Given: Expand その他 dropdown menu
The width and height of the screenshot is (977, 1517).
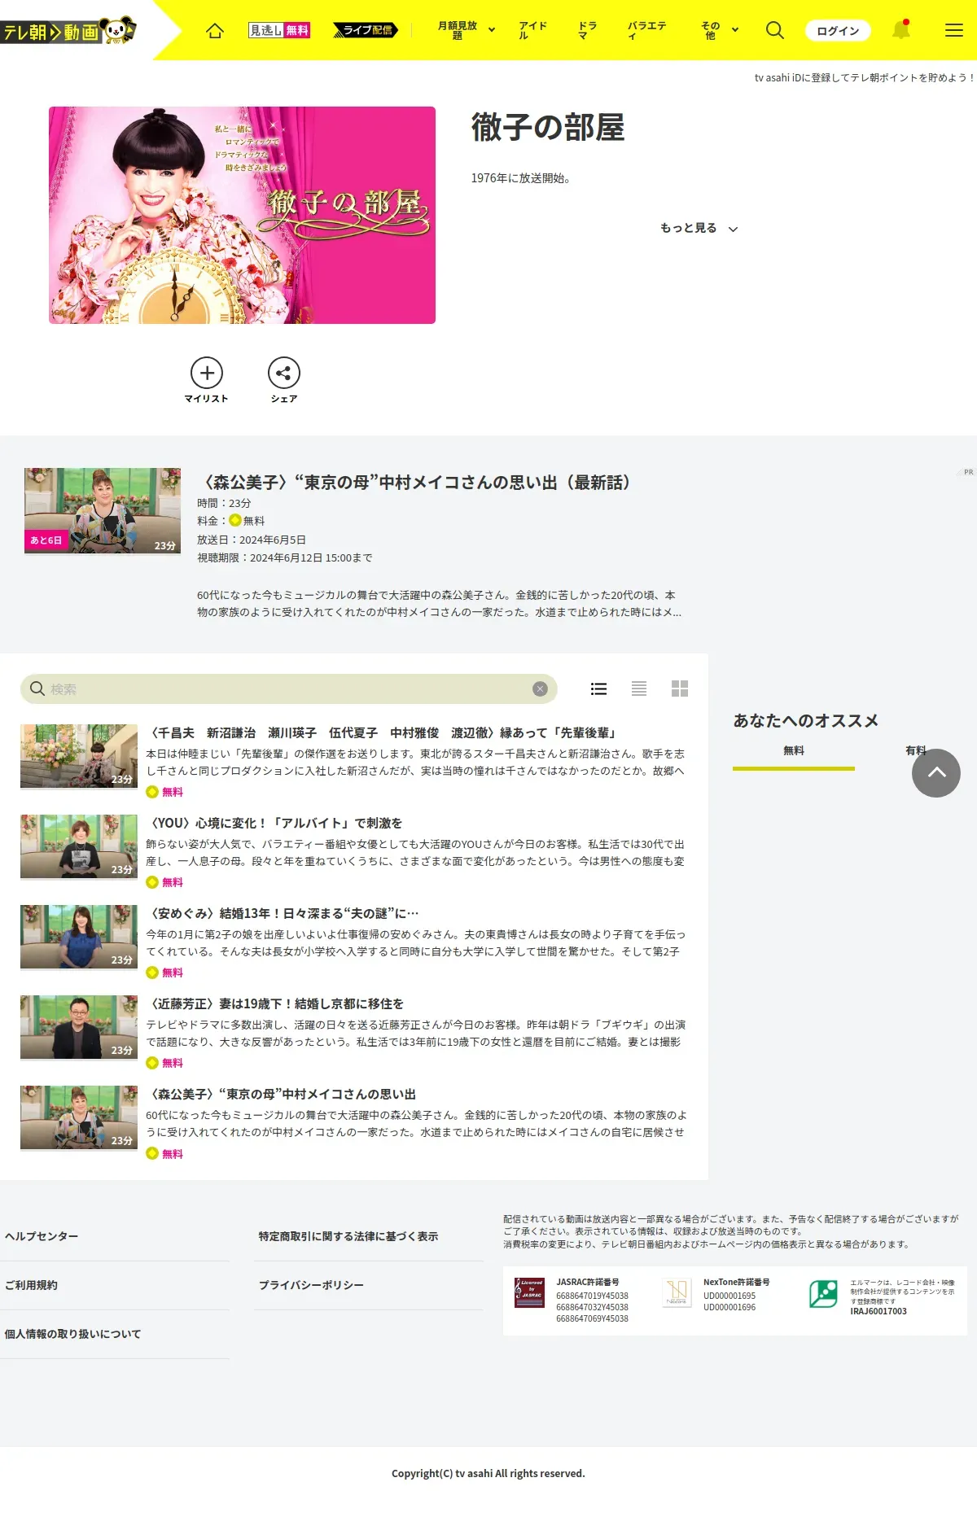Looking at the screenshot, I should [x=720, y=30].
